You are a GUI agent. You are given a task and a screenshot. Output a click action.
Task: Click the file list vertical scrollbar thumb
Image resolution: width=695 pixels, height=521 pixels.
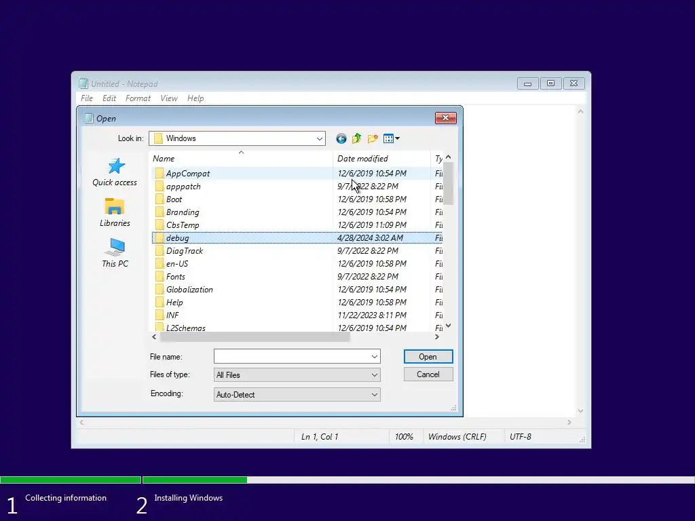[x=448, y=184]
